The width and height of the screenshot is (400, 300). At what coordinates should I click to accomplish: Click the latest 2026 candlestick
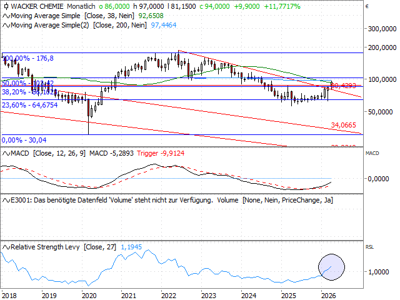point(331,85)
